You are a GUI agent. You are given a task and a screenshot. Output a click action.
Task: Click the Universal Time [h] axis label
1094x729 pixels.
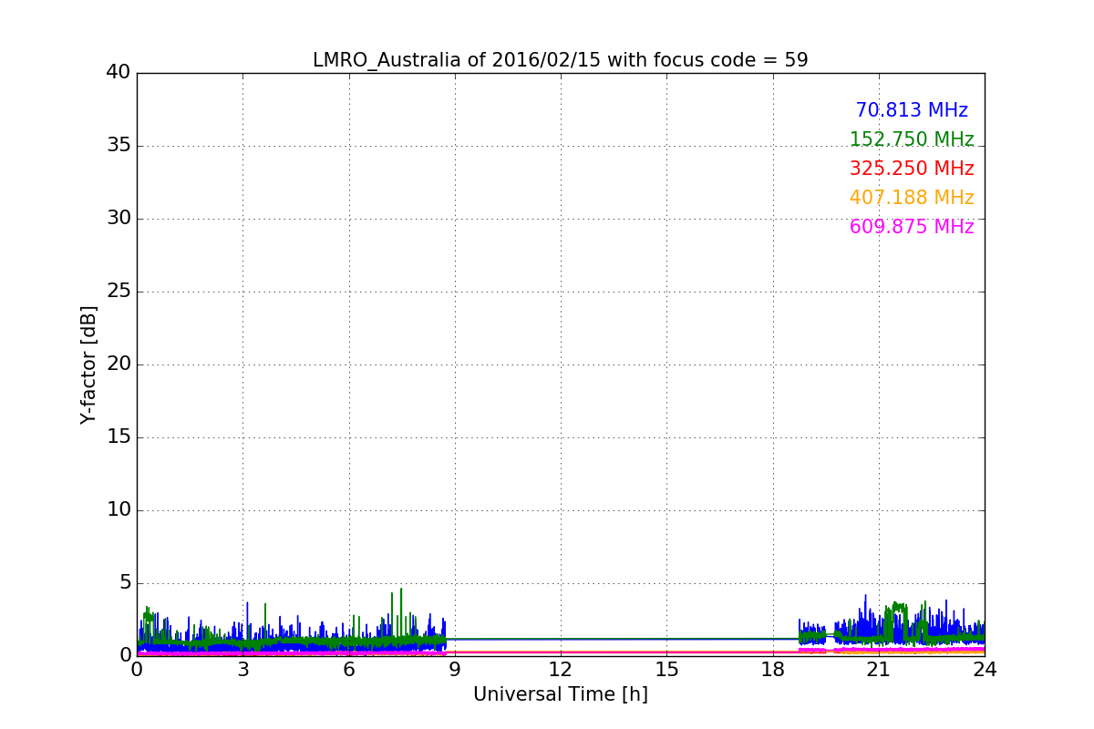point(560,694)
